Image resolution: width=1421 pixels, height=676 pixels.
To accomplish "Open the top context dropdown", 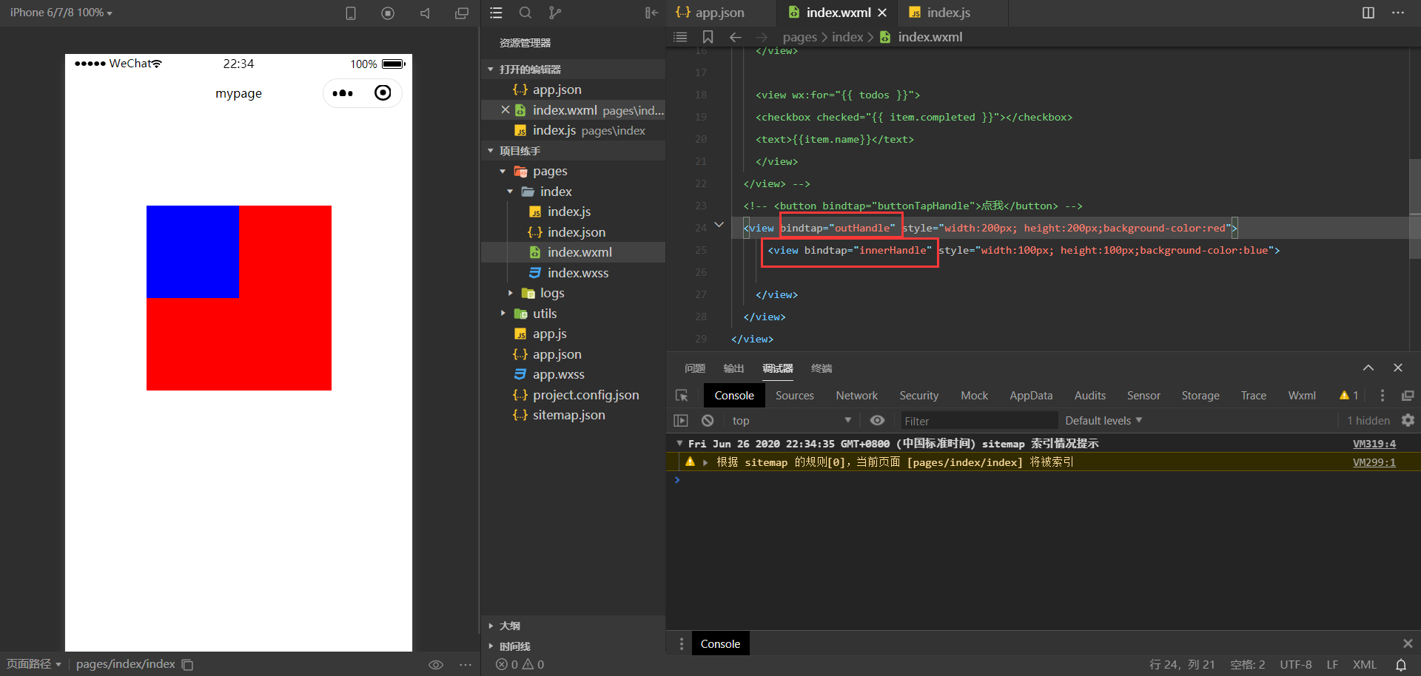I will tap(792, 420).
